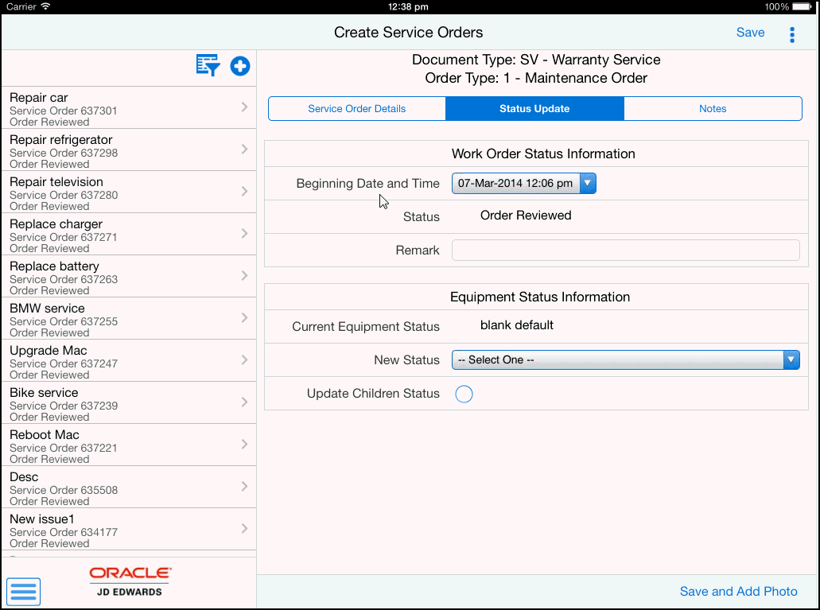Tap the blue add new order icon
Viewport: 820px width, 610px height.
click(240, 66)
